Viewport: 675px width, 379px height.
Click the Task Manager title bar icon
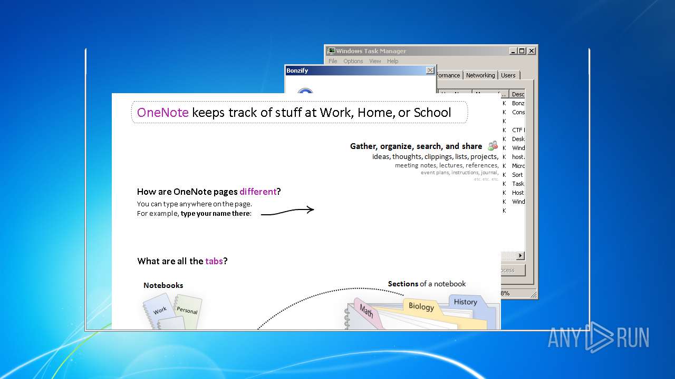coord(331,51)
